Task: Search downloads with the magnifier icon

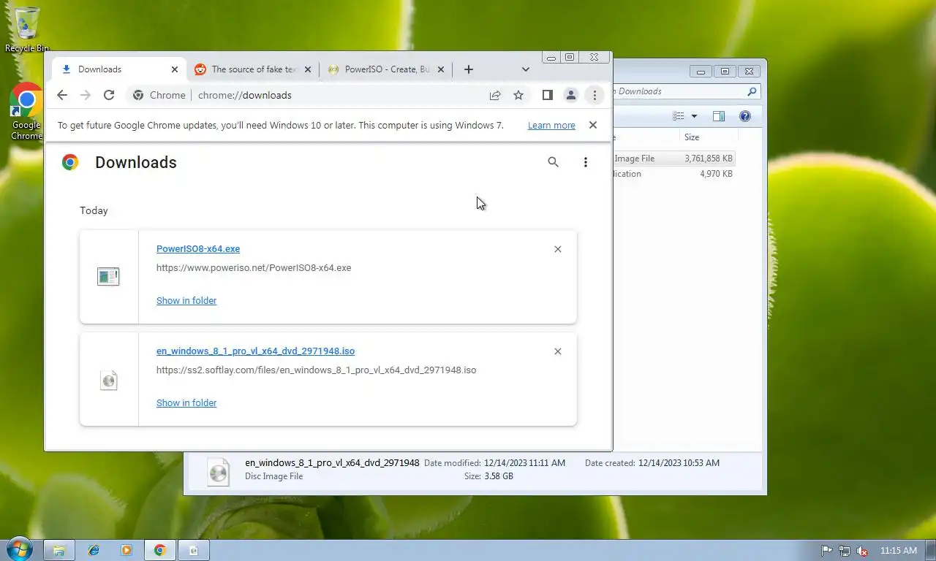Action: [x=554, y=162]
